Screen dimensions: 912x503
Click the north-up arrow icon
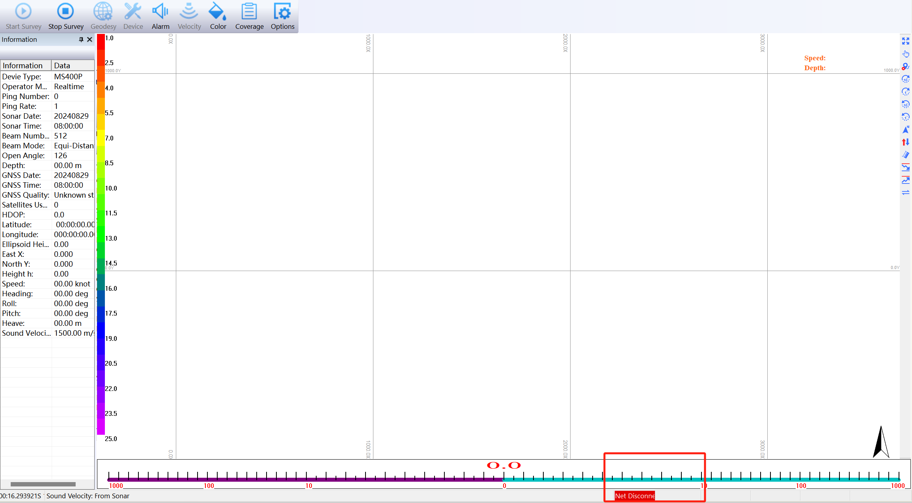(x=906, y=129)
